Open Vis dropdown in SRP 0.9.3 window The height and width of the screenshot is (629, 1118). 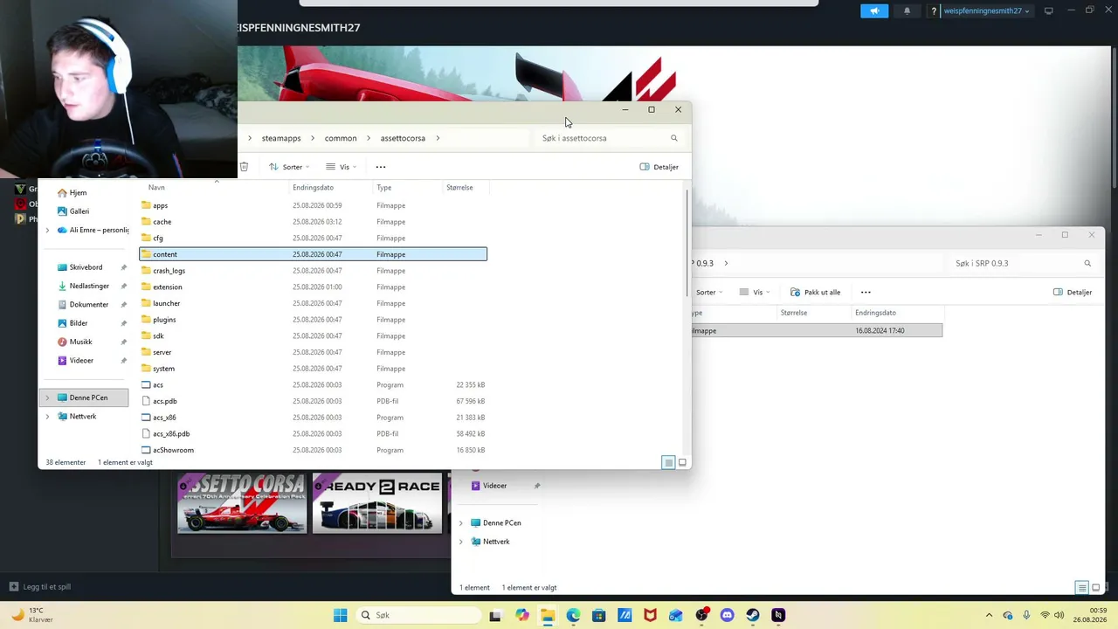(756, 292)
